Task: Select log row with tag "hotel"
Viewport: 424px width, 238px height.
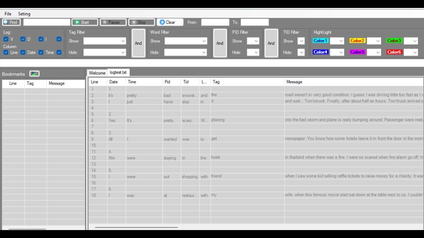Action: tap(256, 157)
